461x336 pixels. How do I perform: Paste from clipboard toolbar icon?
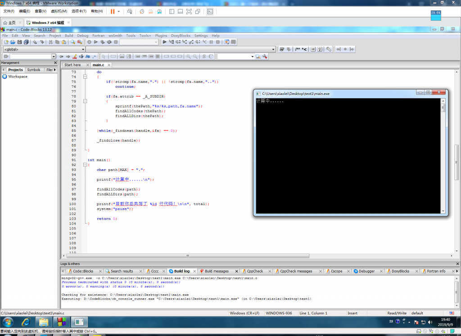64,42
